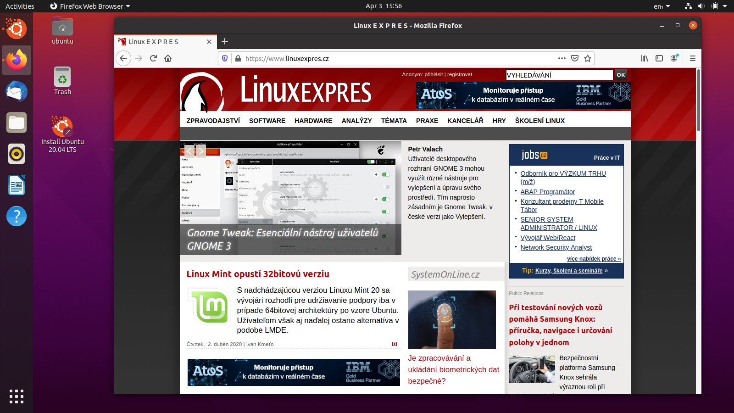Open Activities overview

point(20,6)
